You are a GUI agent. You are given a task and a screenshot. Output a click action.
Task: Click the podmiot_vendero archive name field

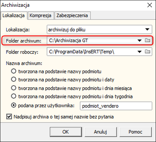[x=116, y=106]
